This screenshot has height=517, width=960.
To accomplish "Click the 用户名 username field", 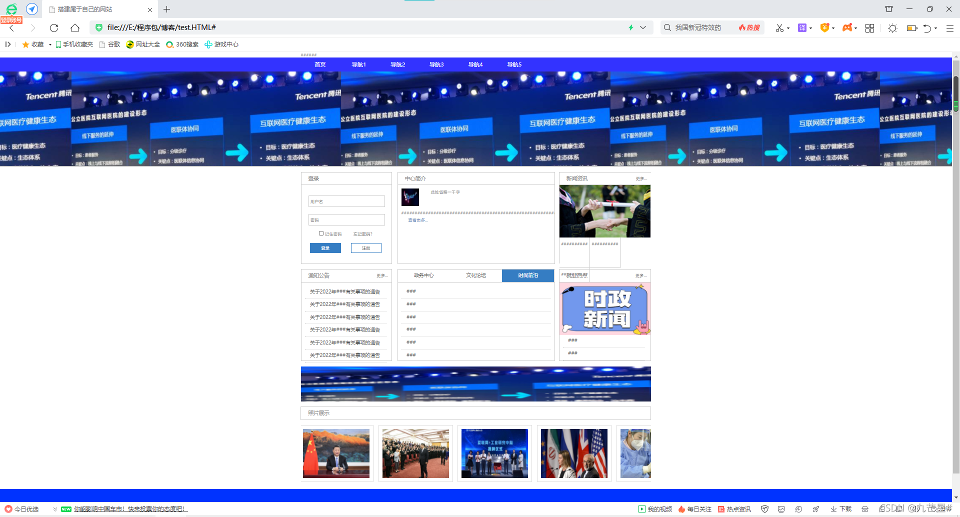I will (x=346, y=201).
